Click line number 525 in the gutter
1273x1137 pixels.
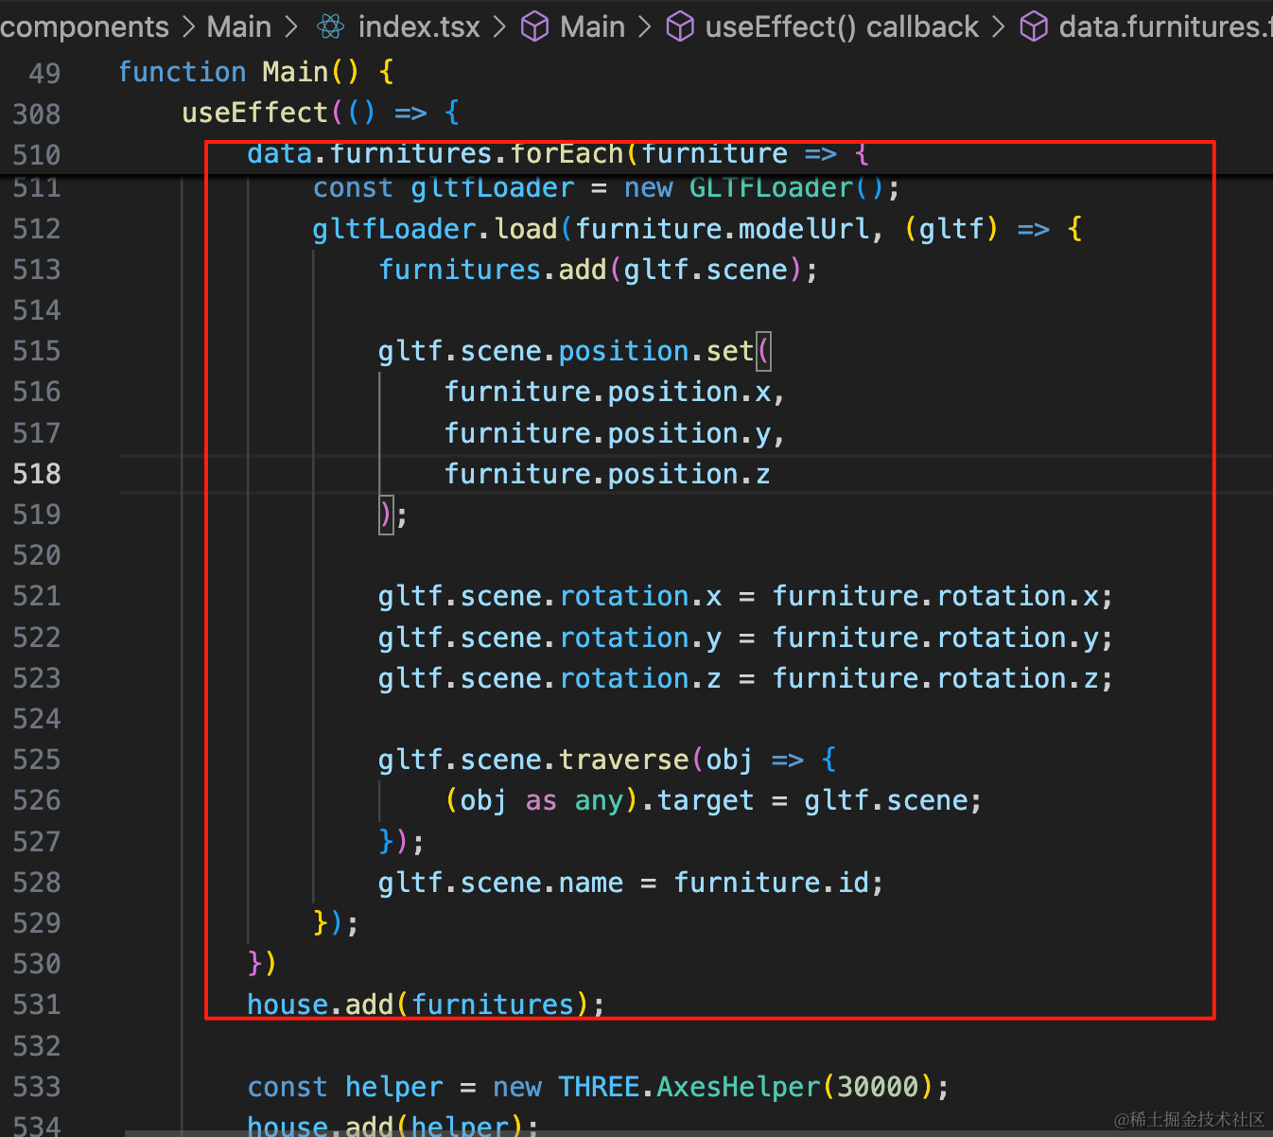(x=37, y=760)
